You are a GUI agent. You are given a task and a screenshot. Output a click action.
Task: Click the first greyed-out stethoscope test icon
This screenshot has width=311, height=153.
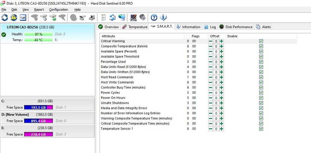tap(35, 18)
